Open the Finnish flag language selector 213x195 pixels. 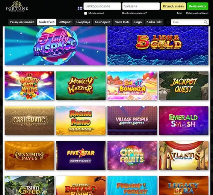80,8
